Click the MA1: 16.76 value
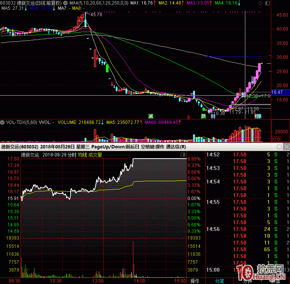Screen dimensions: 290x284 (x=142, y=3)
